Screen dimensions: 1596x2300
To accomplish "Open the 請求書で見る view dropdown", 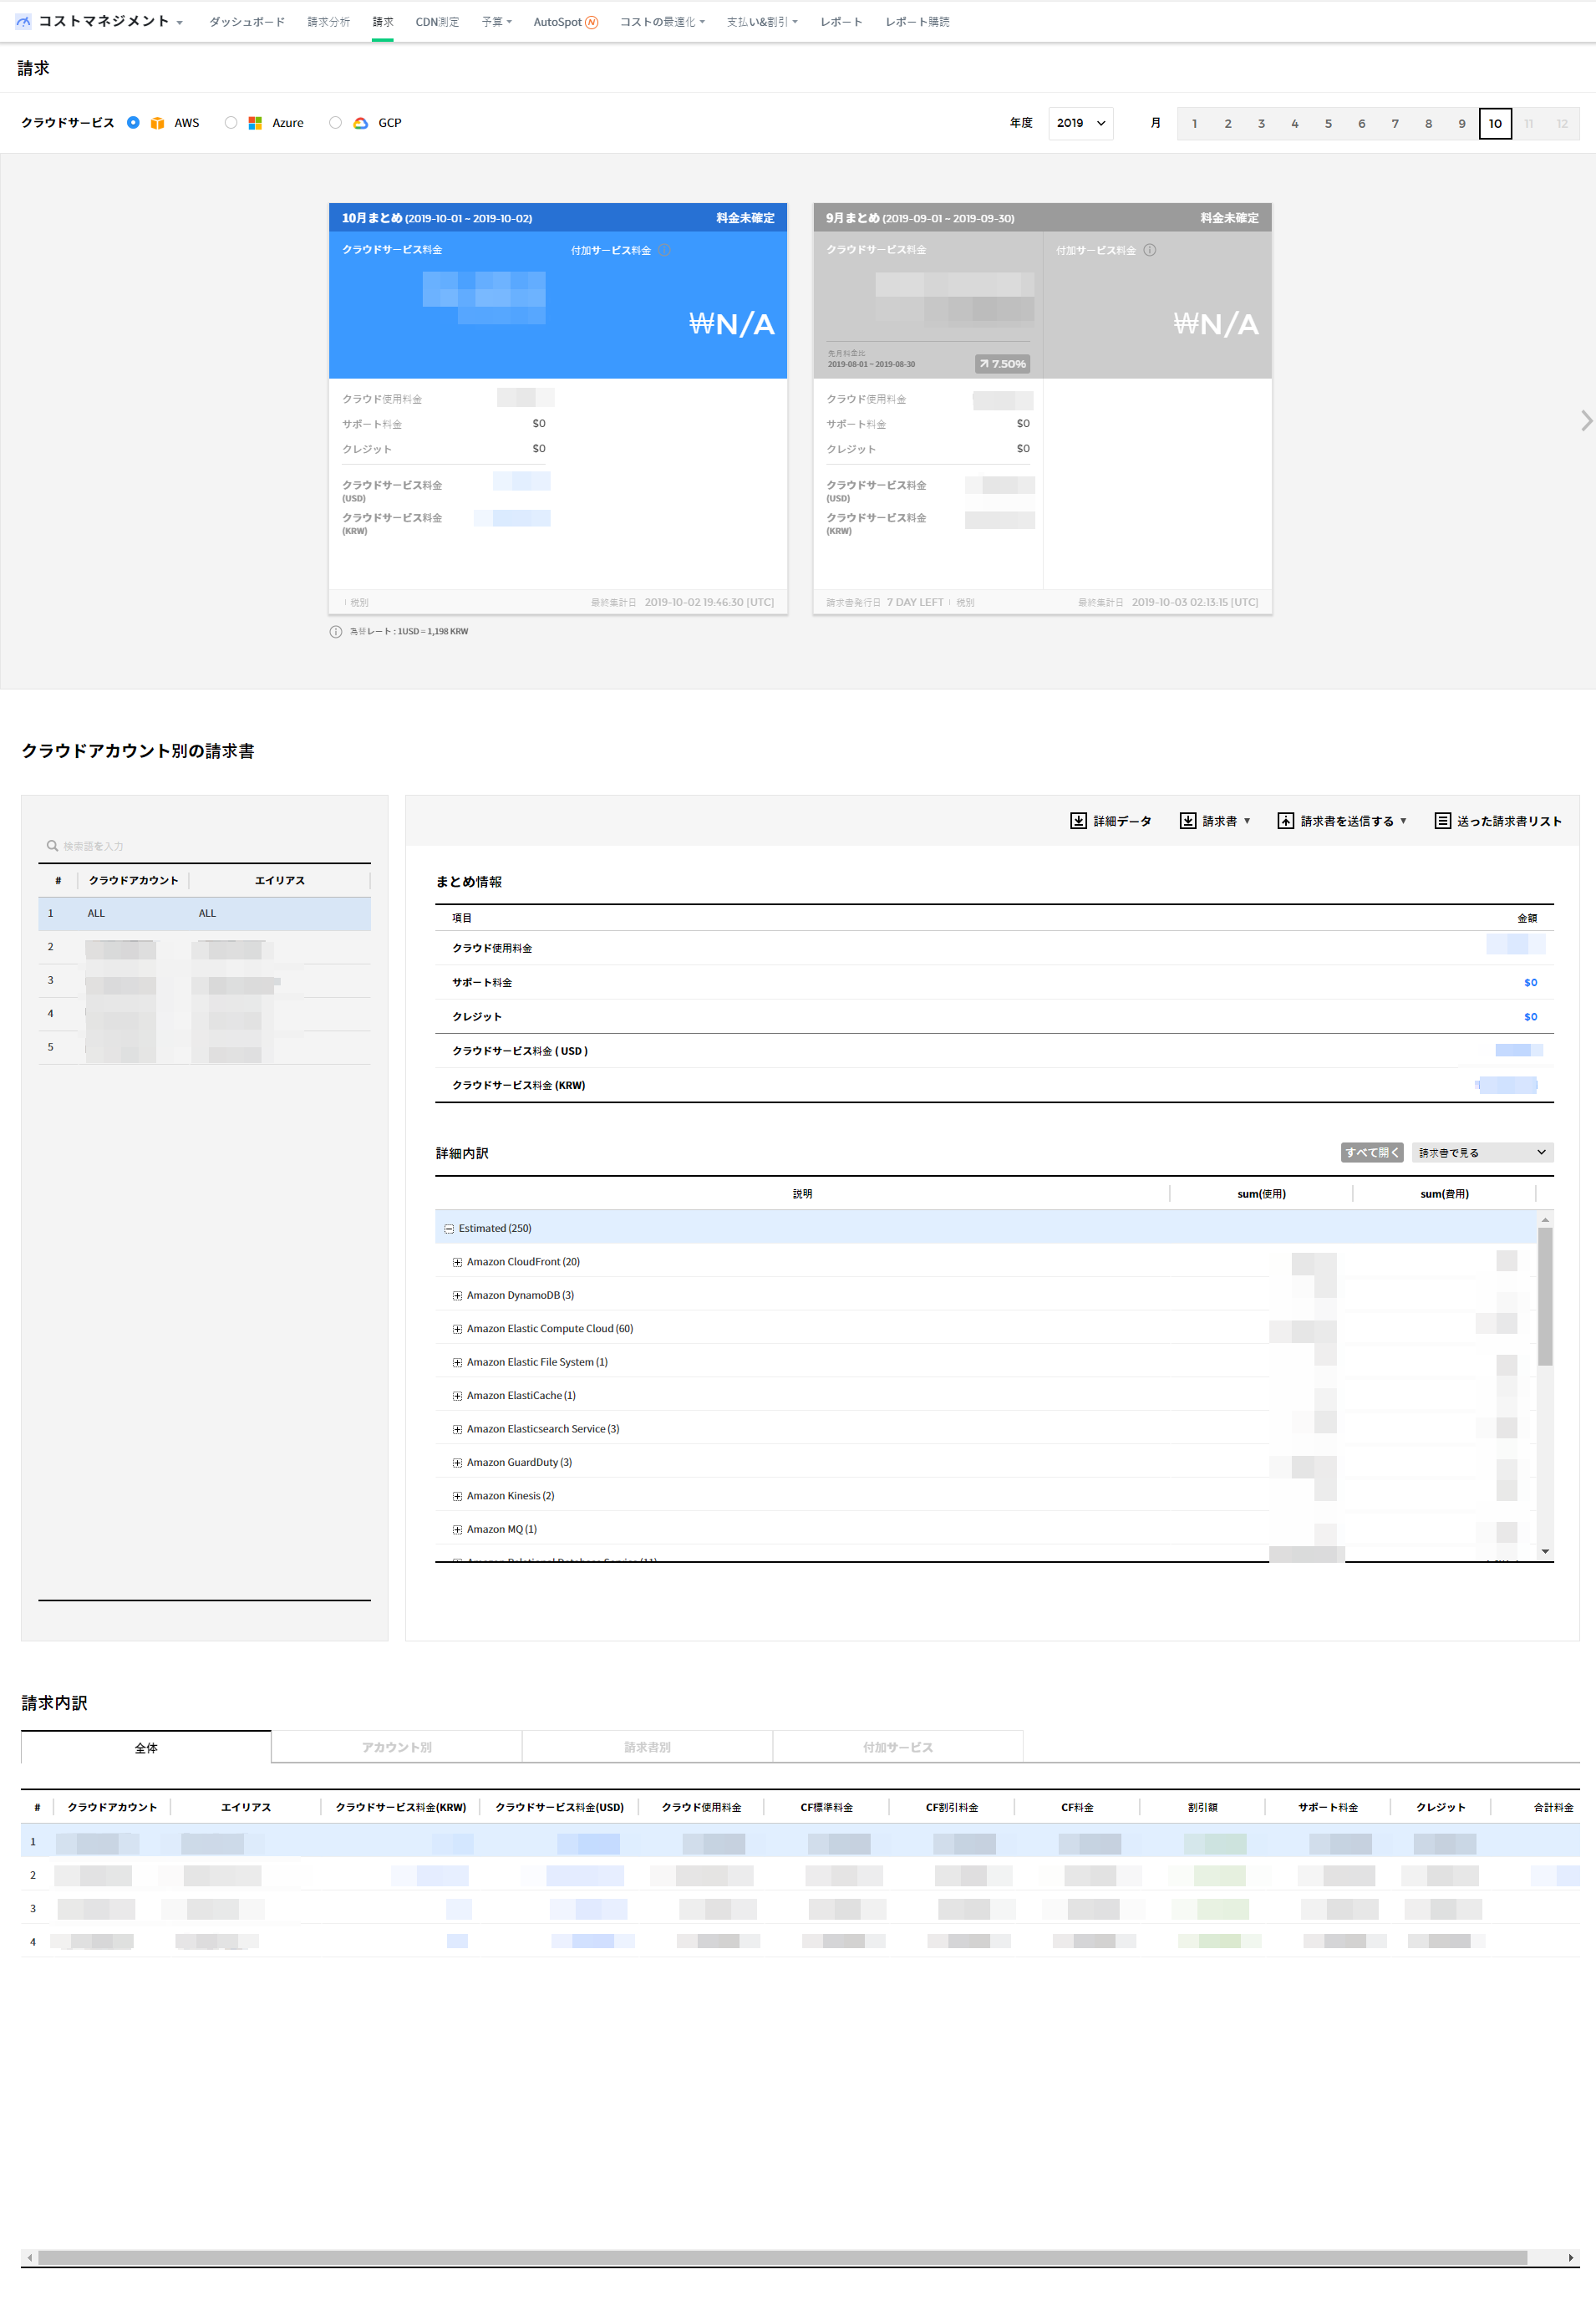I will [x=1481, y=1152].
